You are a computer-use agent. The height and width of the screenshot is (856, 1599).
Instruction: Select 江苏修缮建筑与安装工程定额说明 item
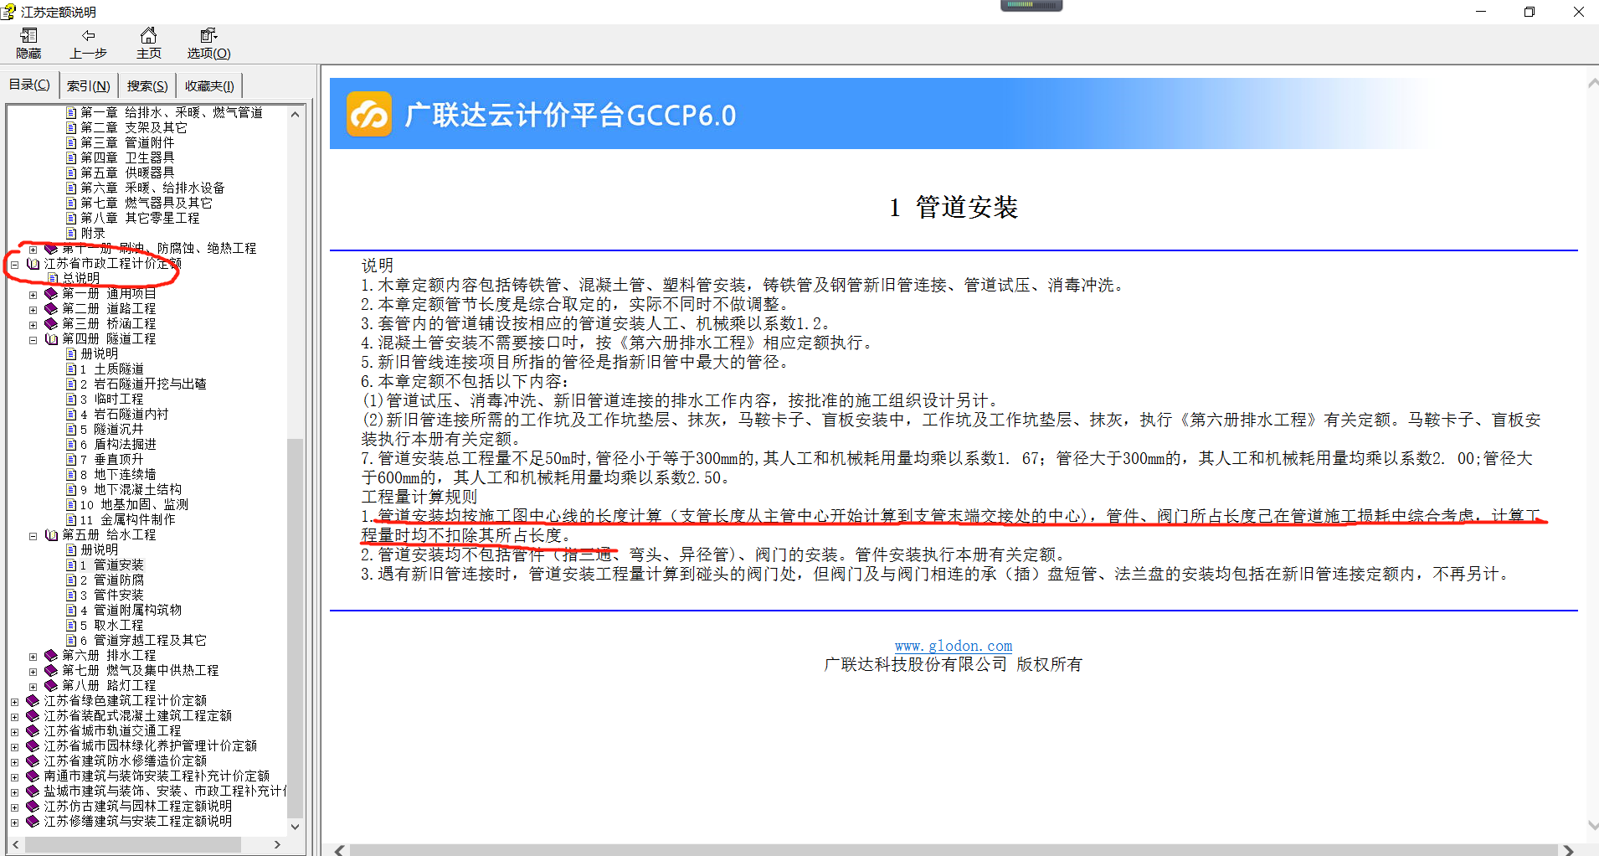138,821
